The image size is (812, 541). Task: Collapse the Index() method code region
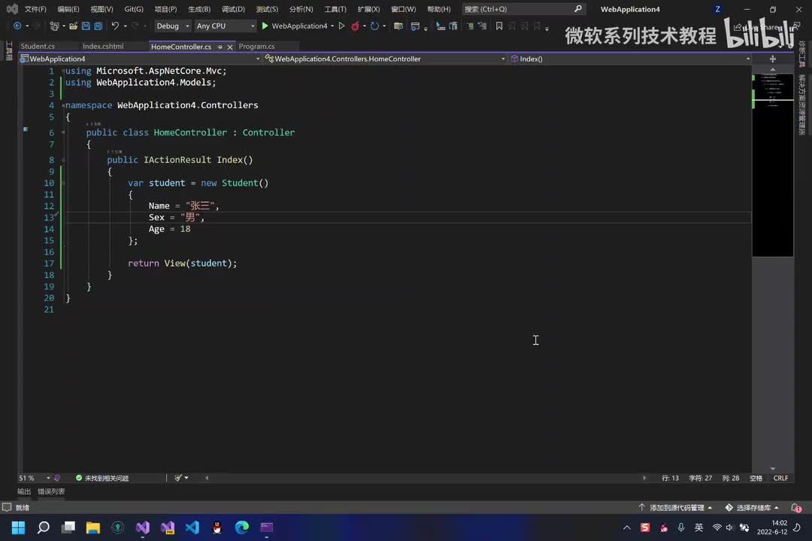coord(63,160)
